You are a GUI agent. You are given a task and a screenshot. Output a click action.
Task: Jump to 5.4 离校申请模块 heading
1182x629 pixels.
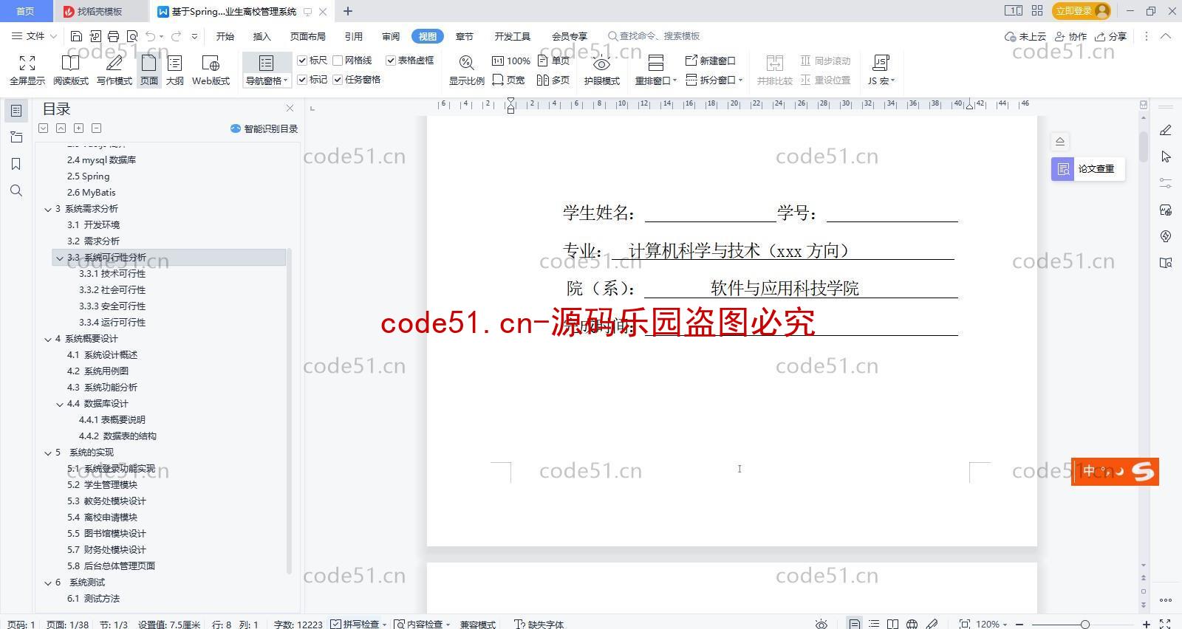[x=102, y=518]
